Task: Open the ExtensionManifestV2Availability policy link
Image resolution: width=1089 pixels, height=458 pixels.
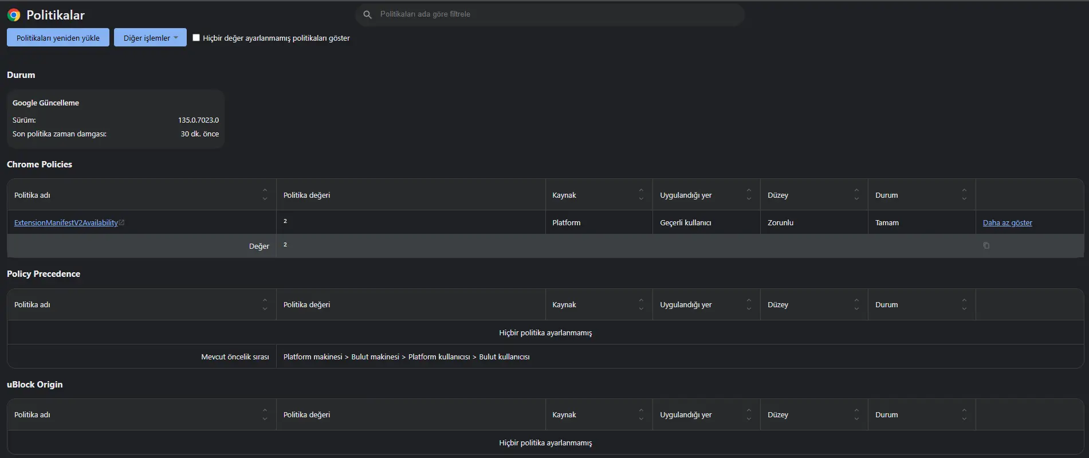Action: 66,223
